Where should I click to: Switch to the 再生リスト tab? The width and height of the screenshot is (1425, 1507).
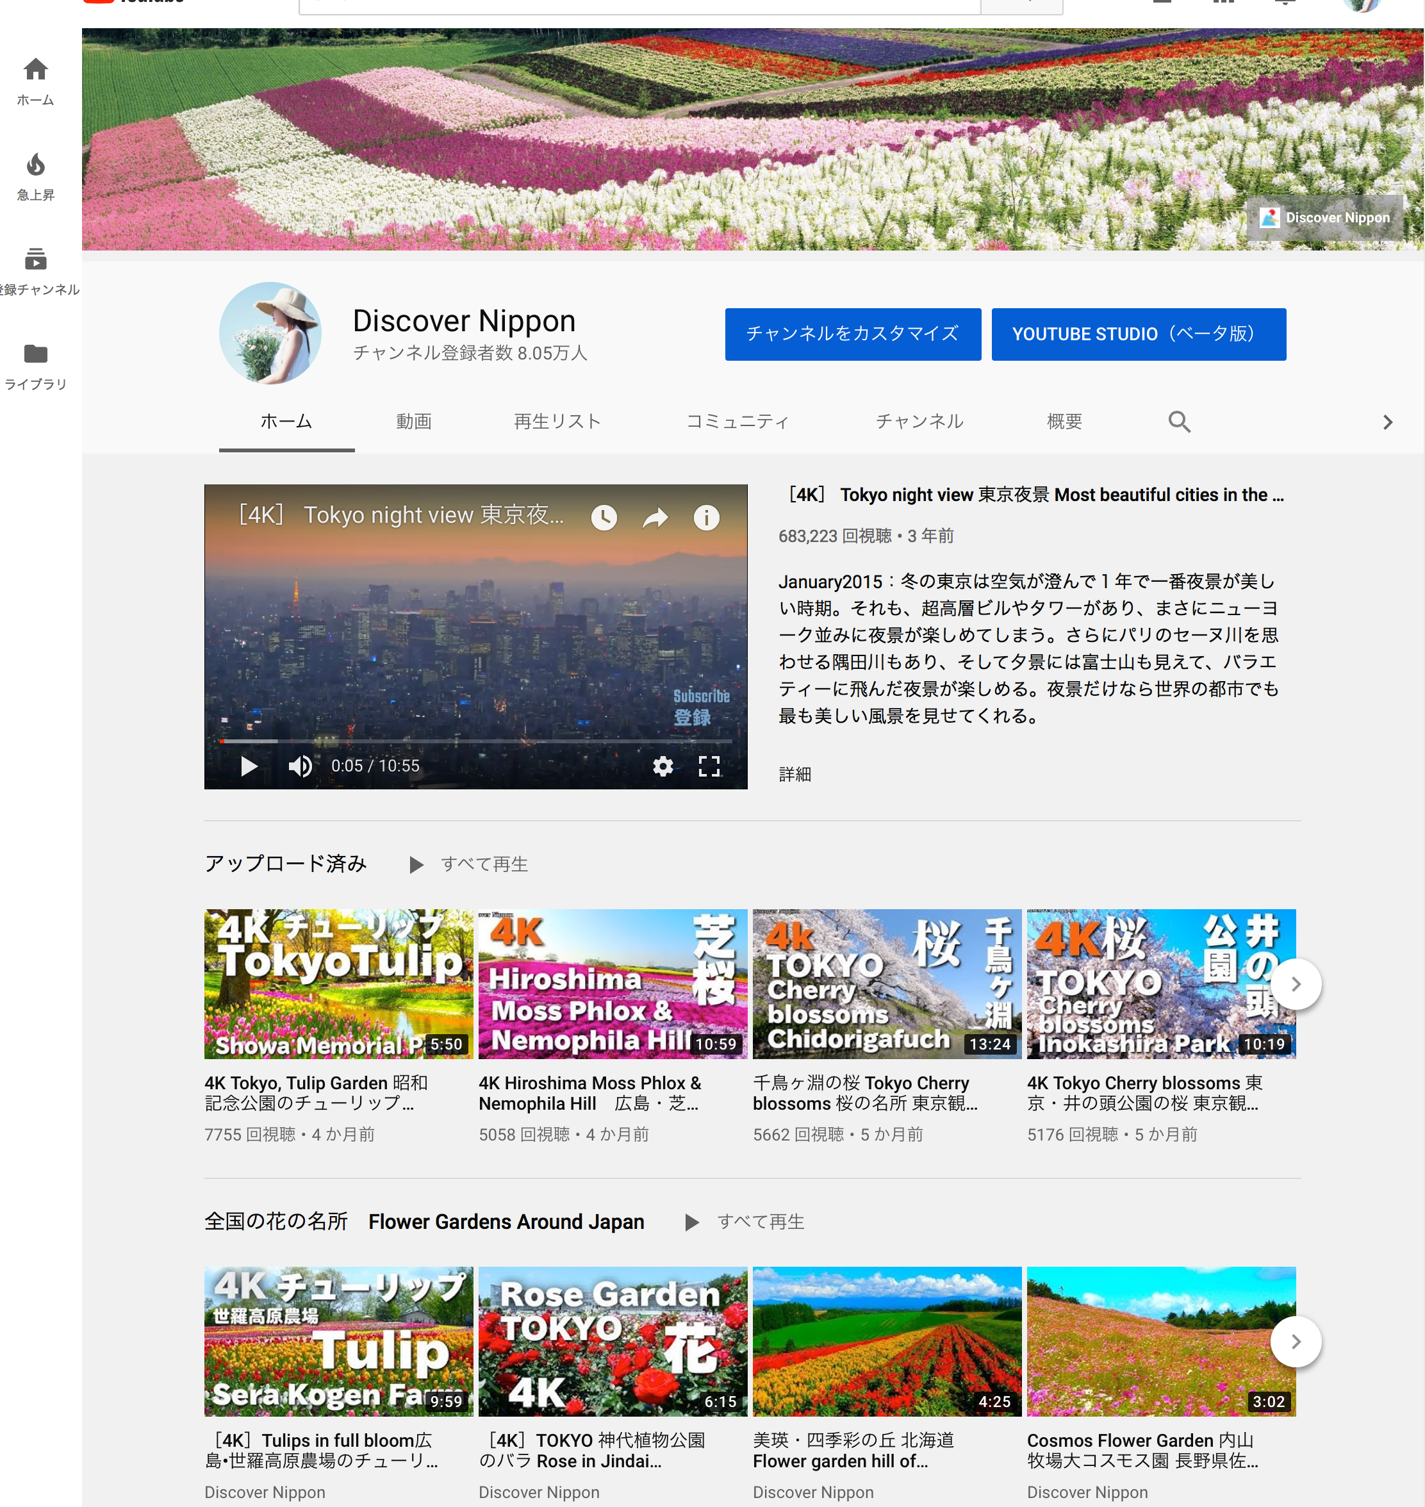(557, 422)
